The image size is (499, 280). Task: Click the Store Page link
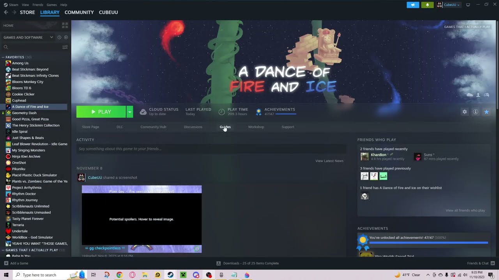90,127
